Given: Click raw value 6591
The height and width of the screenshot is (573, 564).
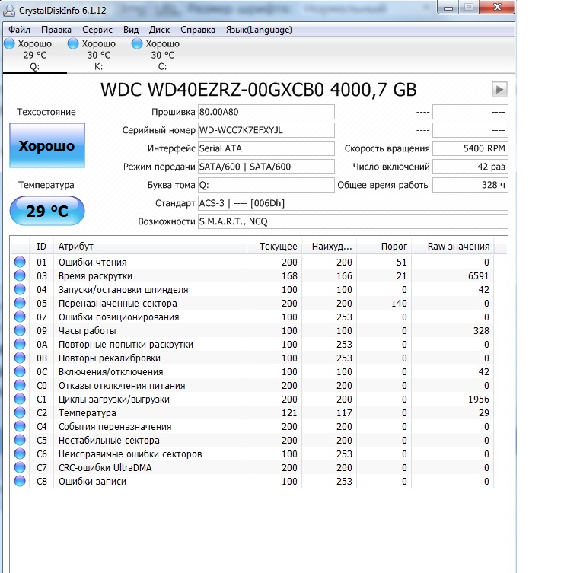Looking at the screenshot, I should point(479,276).
